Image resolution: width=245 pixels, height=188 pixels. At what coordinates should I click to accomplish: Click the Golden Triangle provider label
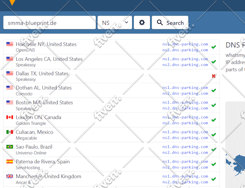31,123
